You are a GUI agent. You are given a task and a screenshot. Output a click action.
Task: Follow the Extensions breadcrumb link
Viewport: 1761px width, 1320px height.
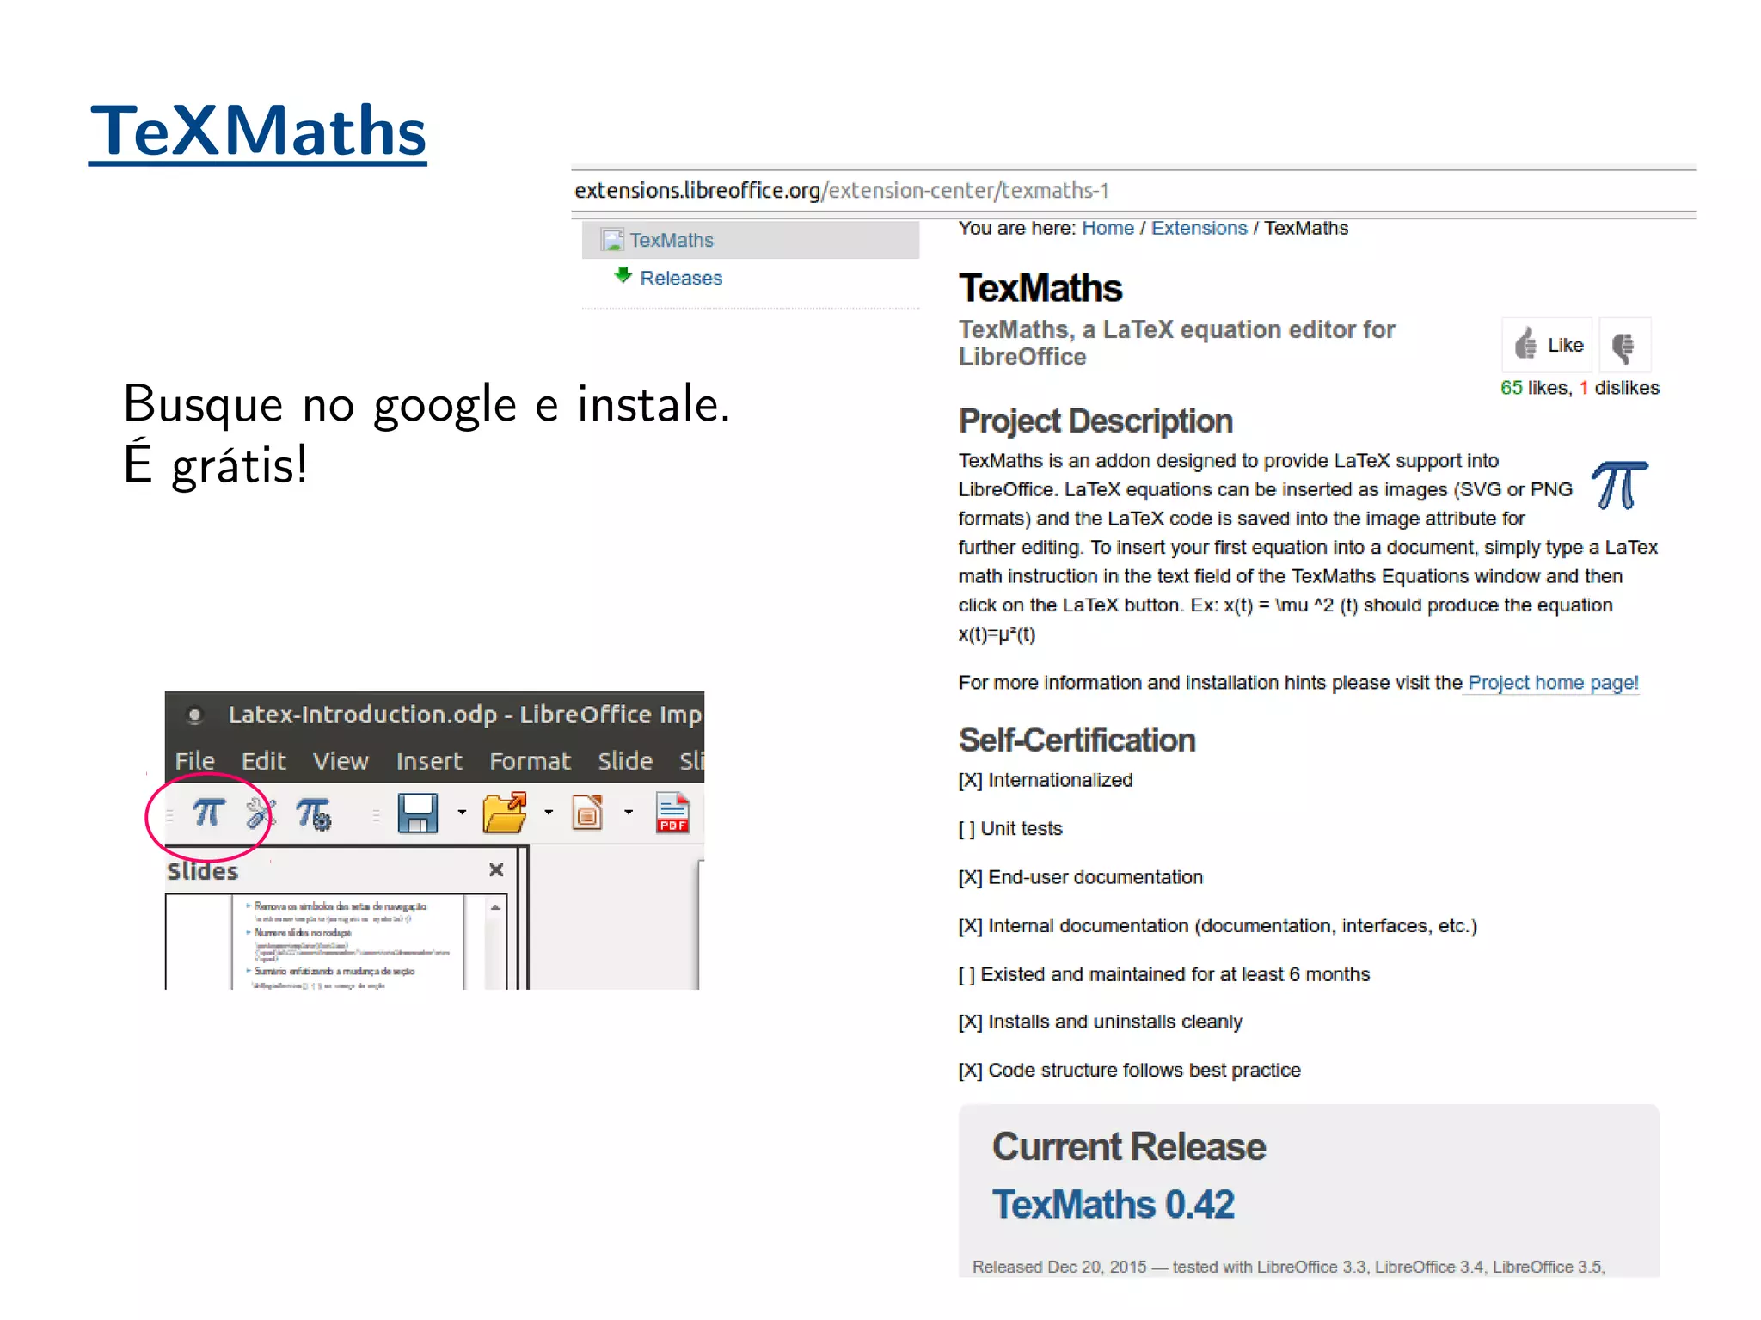(1200, 228)
